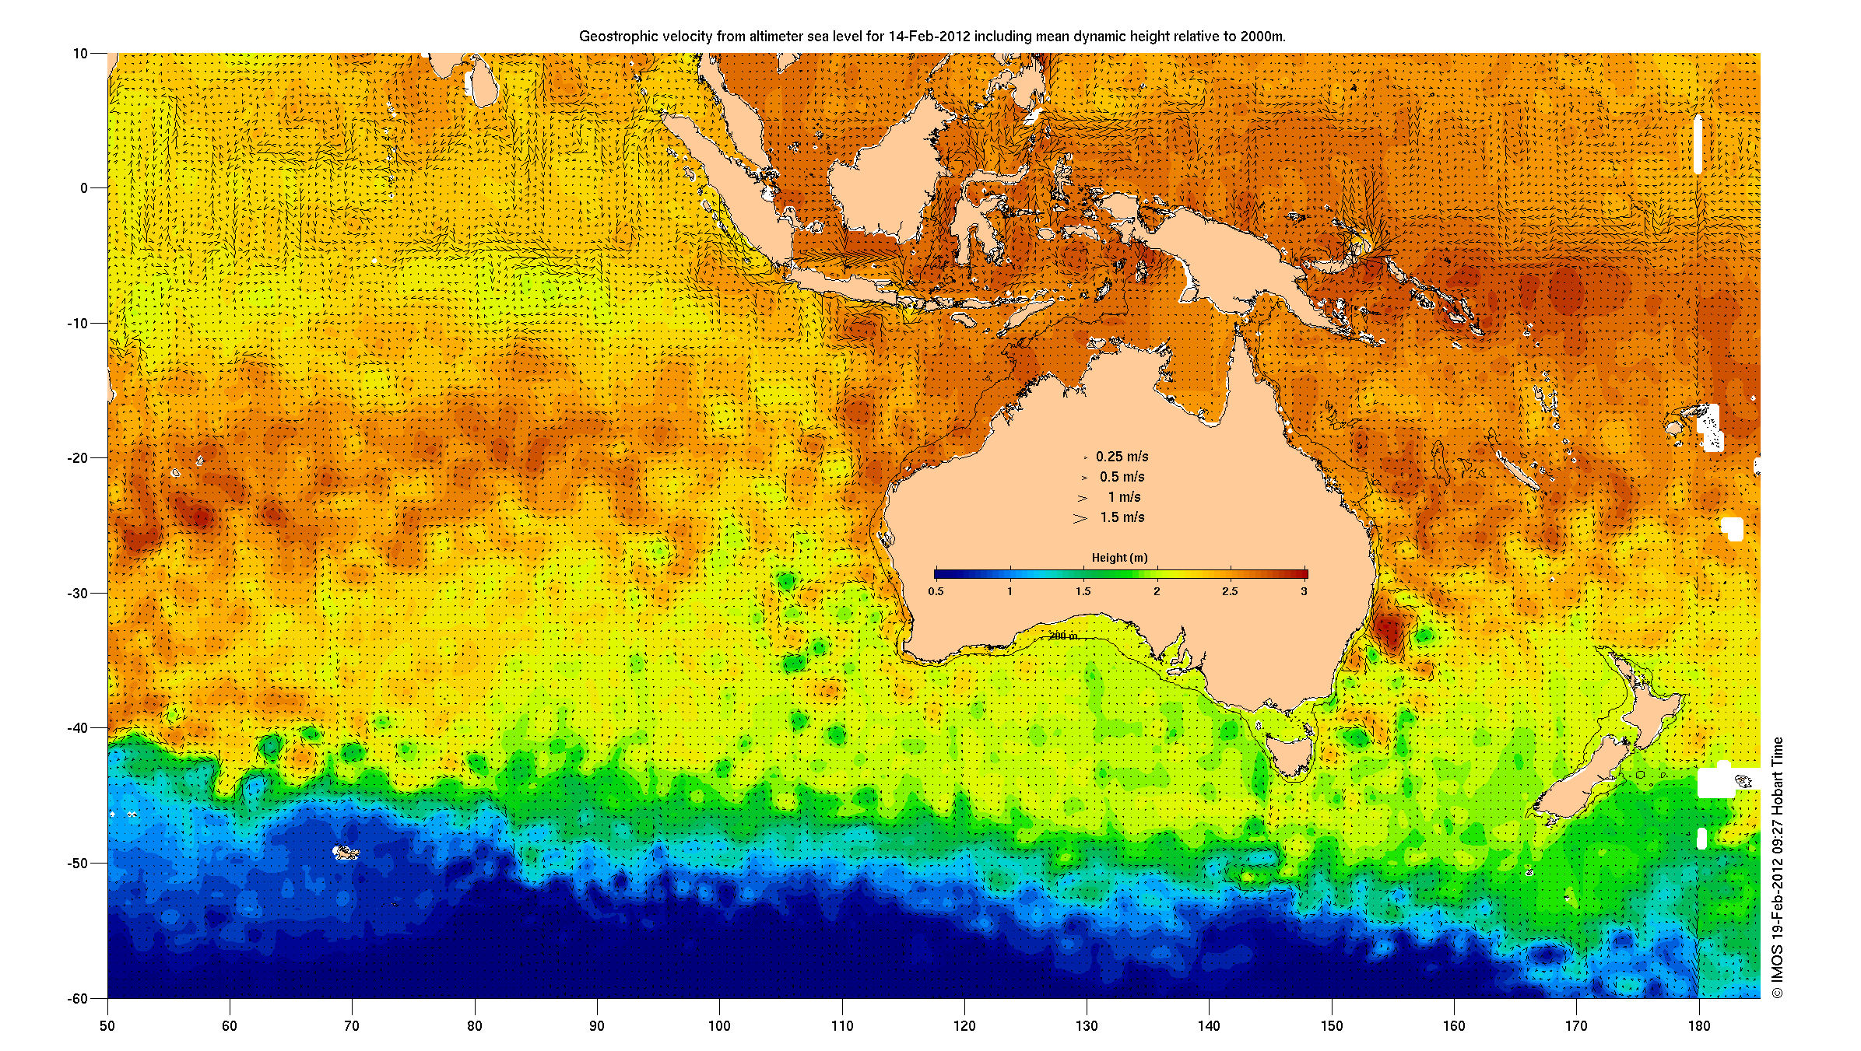This screenshot has width=1861, height=1051.
Task: Click the colorbar tick label 0.5
Action: (936, 591)
